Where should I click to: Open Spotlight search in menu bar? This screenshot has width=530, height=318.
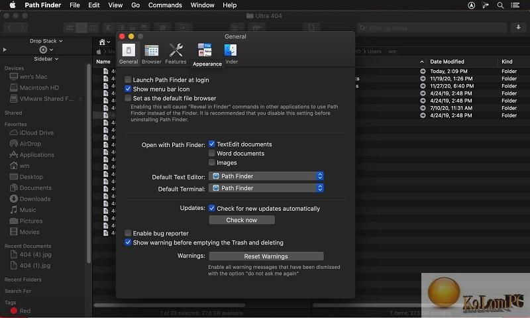tap(500, 5)
